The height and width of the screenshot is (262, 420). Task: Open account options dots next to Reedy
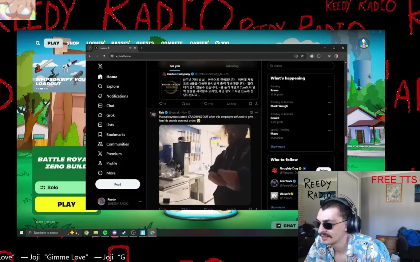click(x=141, y=202)
